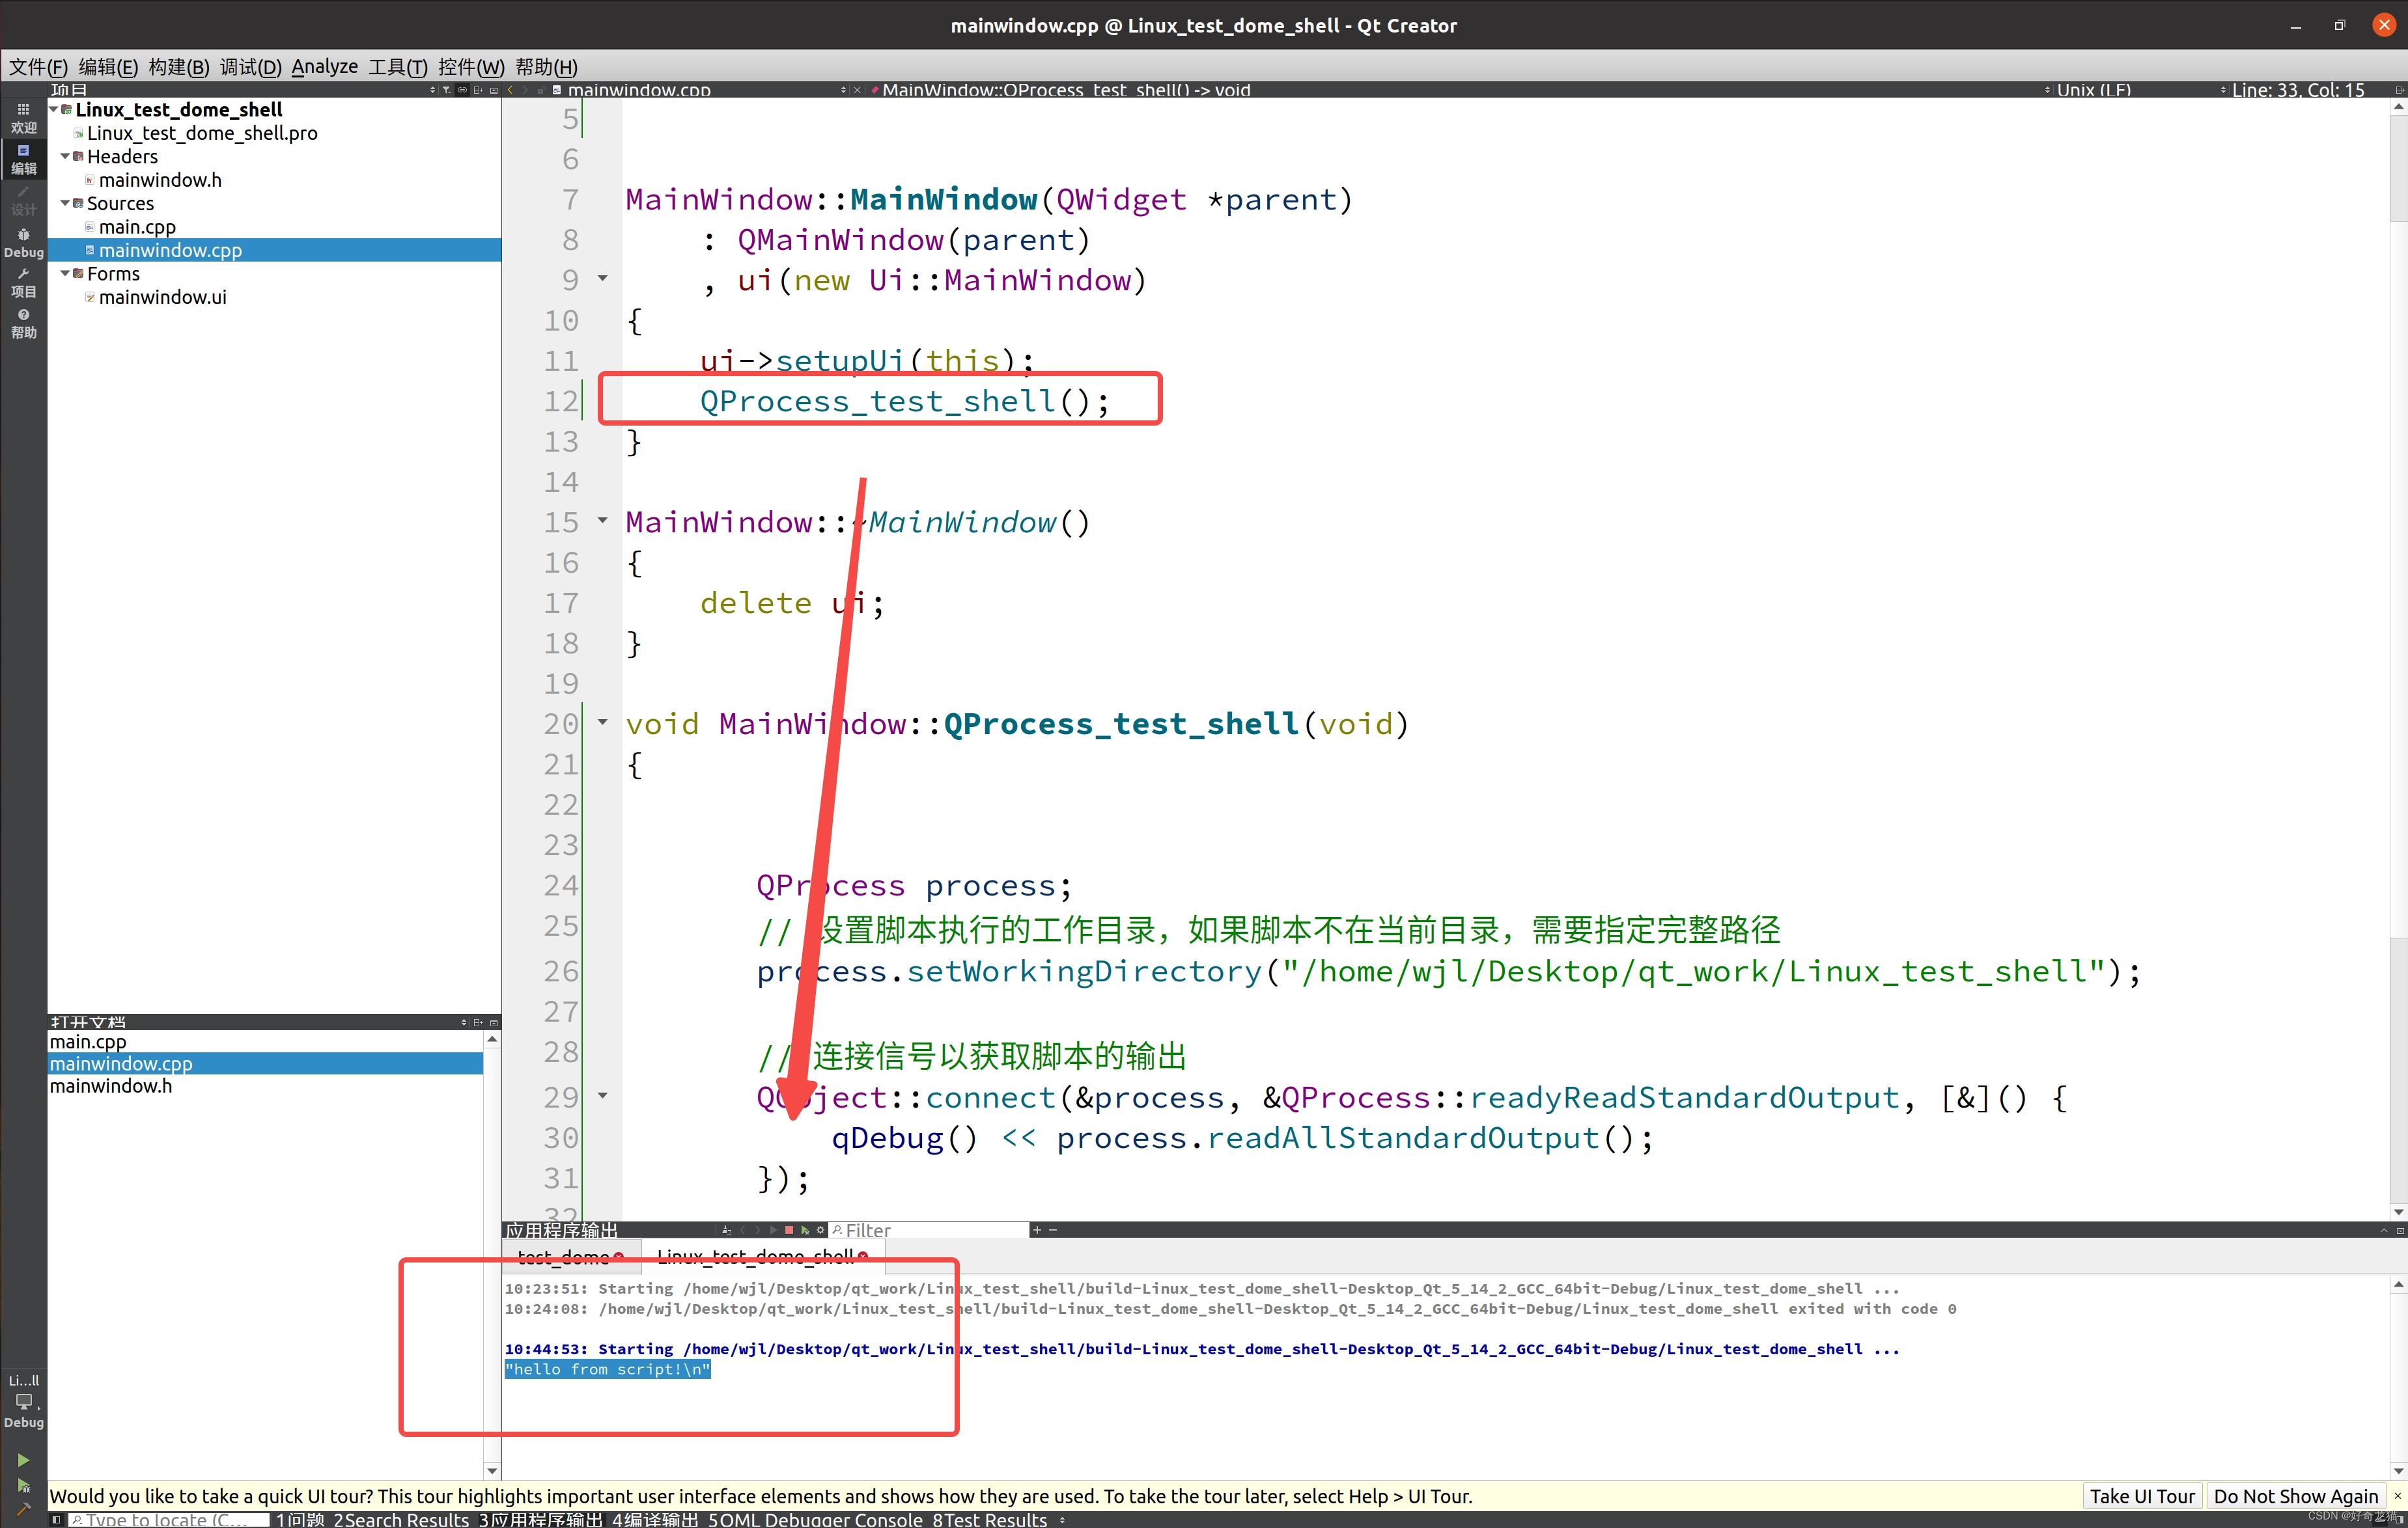Fold the destructor at line 15
Viewport: 2408px width, 1528px height.
coord(603,520)
